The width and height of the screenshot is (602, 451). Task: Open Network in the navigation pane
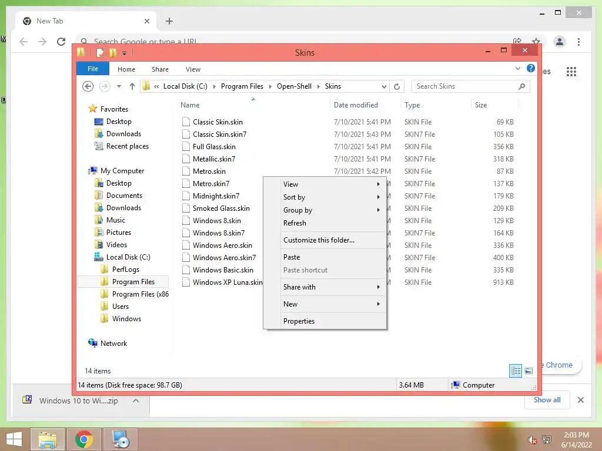(113, 343)
